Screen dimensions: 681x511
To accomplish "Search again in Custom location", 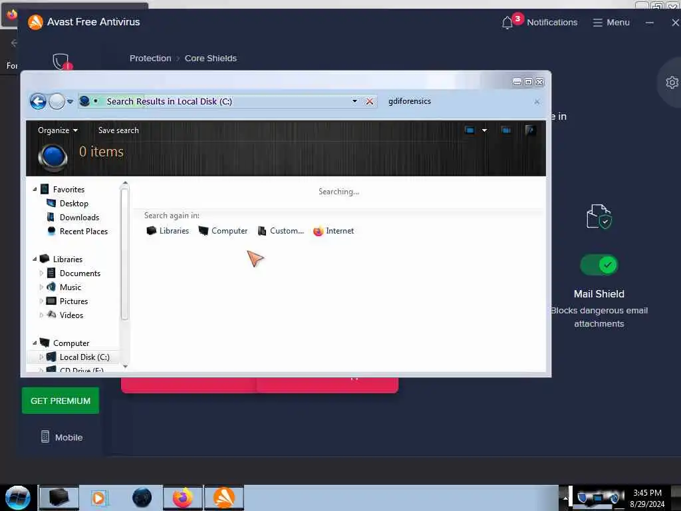I will point(281,231).
